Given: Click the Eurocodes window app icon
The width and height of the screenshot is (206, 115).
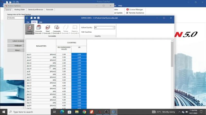Looking at the screenshot, I should [x=27, y=18].
